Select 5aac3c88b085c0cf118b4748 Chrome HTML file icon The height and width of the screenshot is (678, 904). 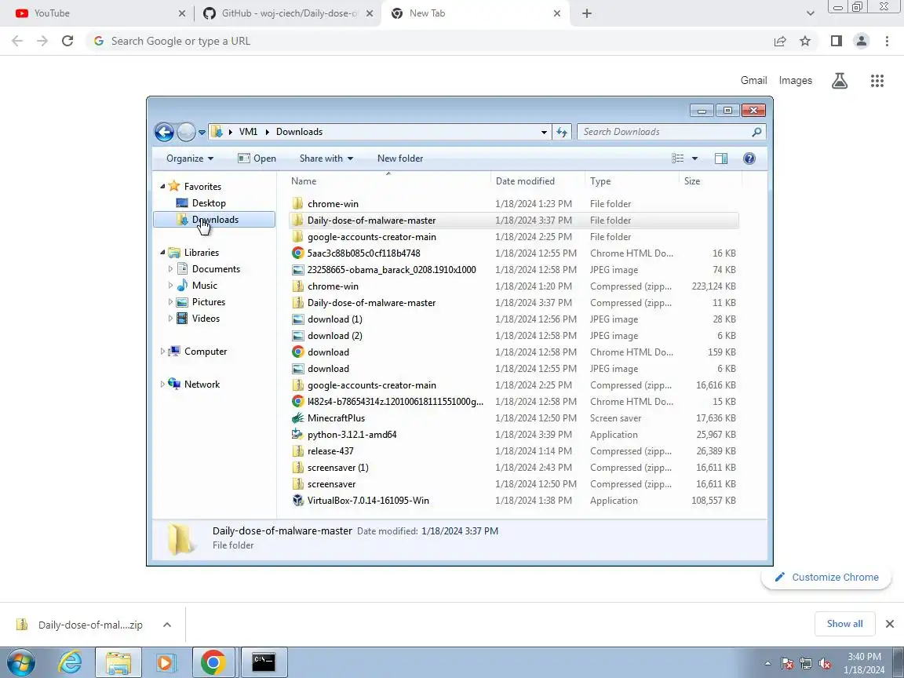pos(297,253)
